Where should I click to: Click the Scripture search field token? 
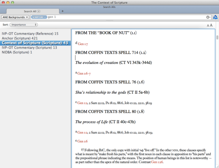coord(39,17)
